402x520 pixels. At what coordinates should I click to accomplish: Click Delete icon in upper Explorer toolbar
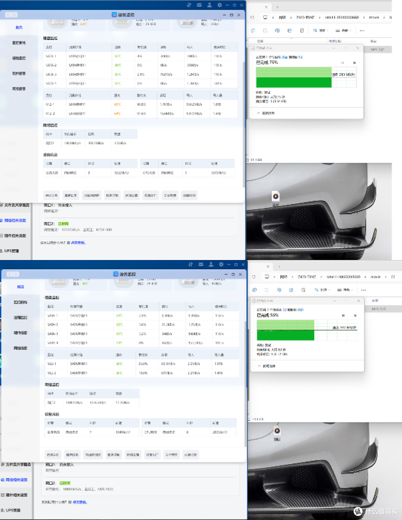point(302,31)
